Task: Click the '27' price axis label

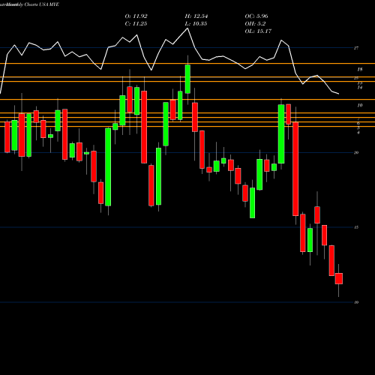Action: point(356,48)
